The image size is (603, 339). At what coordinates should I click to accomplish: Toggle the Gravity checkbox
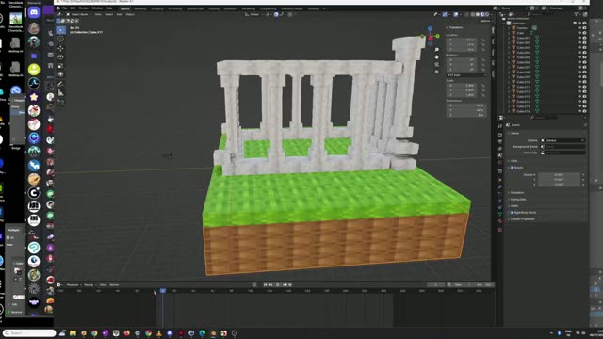tap(512, 168)
